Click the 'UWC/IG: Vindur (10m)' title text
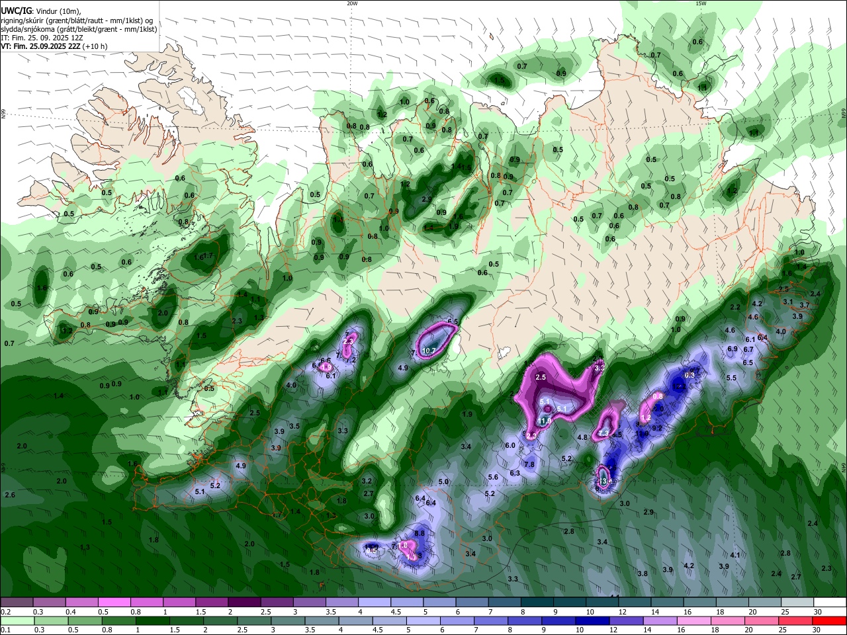The width and height of the screenshot is (847, 635). [40, 11]
